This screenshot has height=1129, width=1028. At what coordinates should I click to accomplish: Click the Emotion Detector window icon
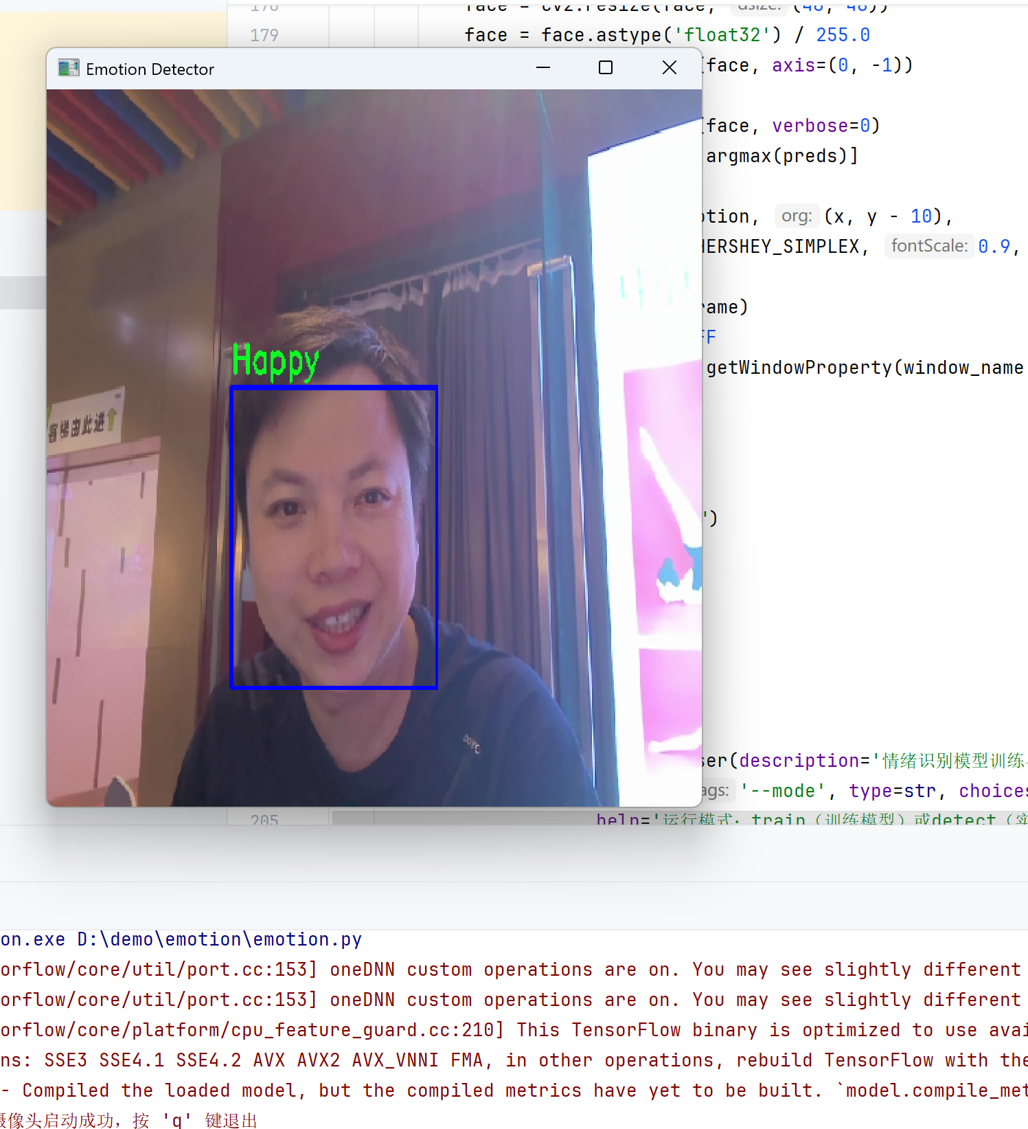pos(69,69)
